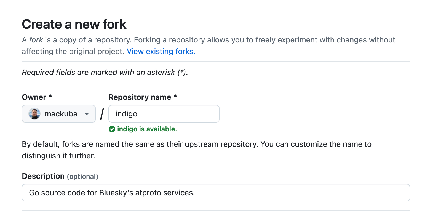Click the green checkmark availability icon

[x=112, y=129]
